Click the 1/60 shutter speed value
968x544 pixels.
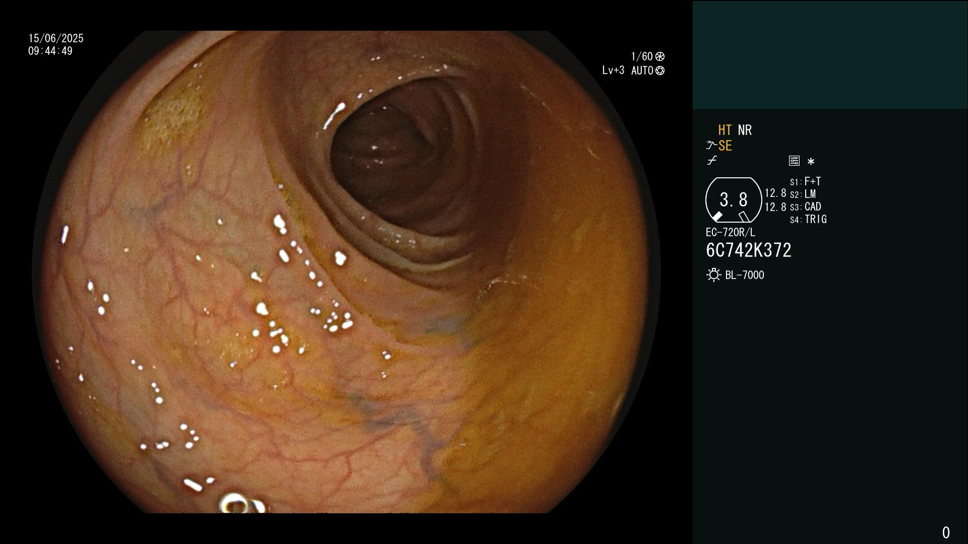(642, 56)
